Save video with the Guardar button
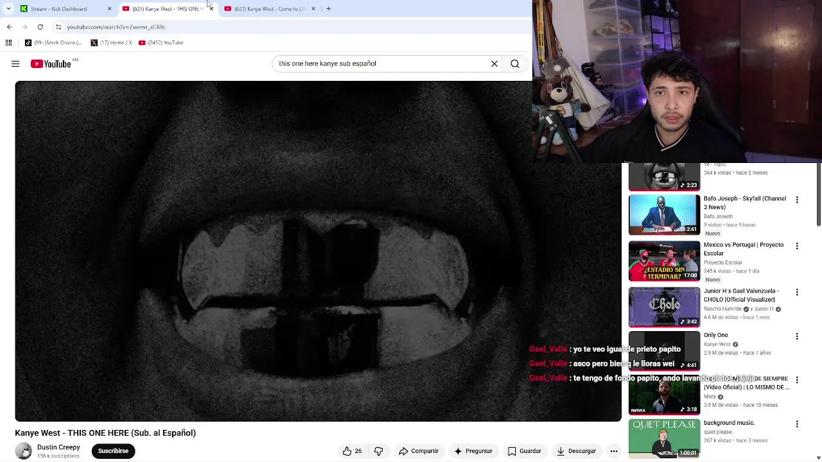This screenshot has height=462, width=822. click(524, 451)
